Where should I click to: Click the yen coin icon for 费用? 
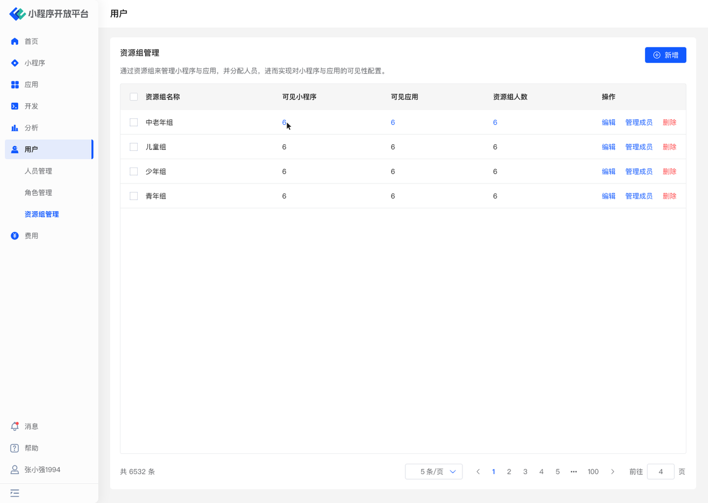click(x=15, y=236)
